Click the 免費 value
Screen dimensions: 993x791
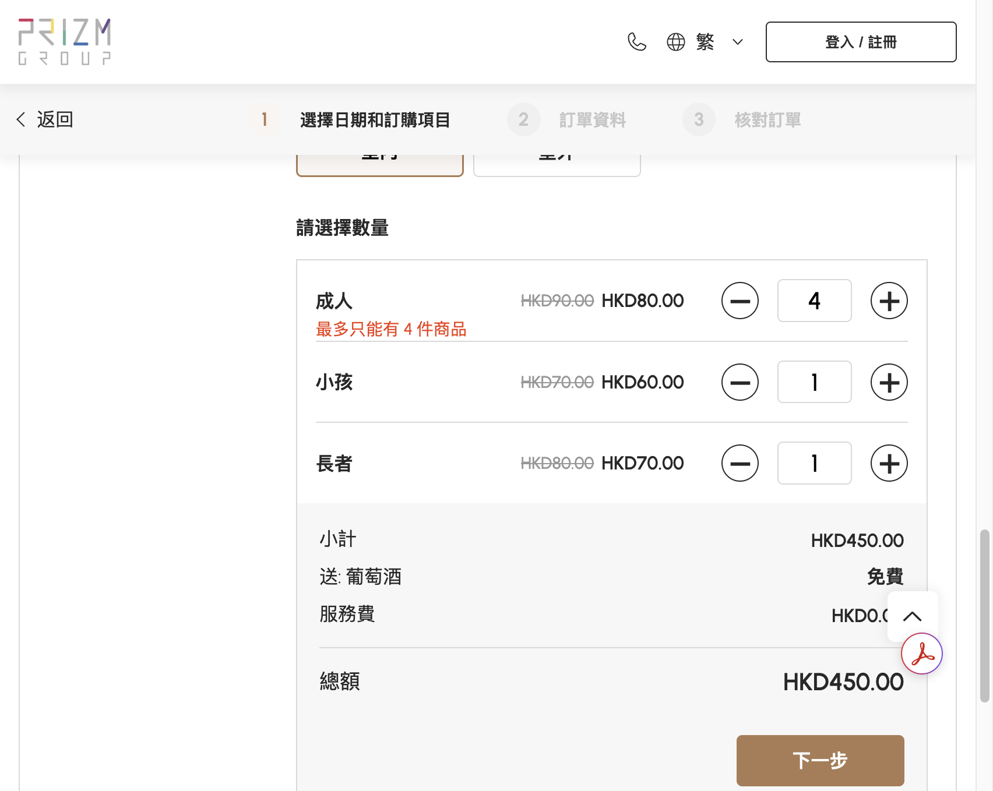(885, 577)
